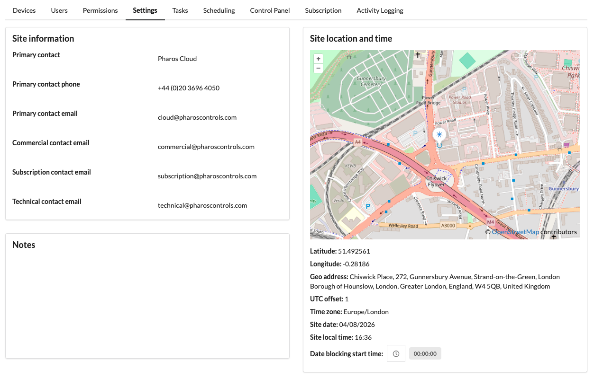
Task: Click the Site date 04/08/2026
Action: 357,325
